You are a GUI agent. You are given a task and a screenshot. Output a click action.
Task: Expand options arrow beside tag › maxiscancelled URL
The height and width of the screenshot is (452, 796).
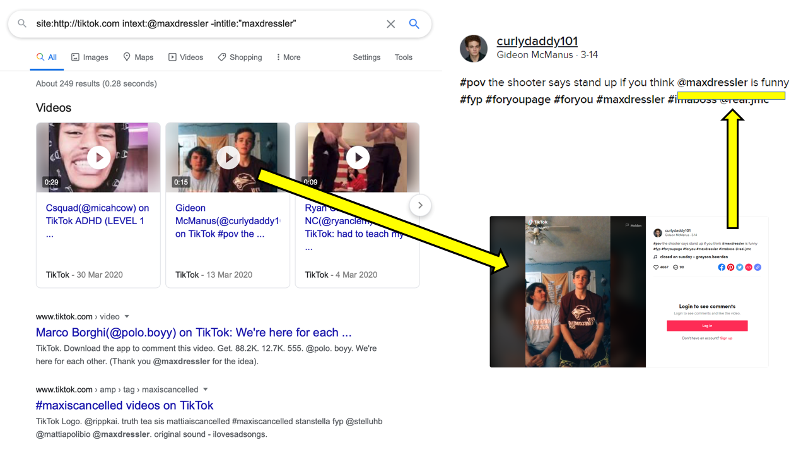click(x=206, y=390)
